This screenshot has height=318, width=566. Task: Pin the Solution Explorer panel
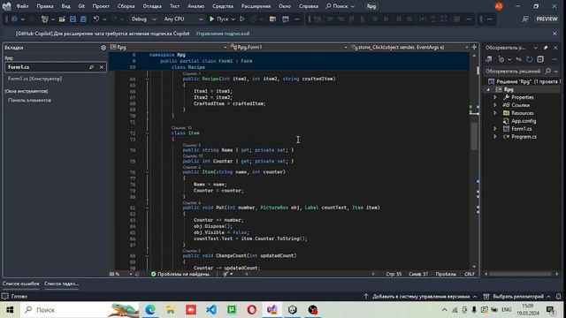[x=546, y=48]
